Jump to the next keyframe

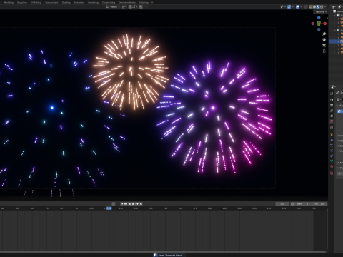137,204
